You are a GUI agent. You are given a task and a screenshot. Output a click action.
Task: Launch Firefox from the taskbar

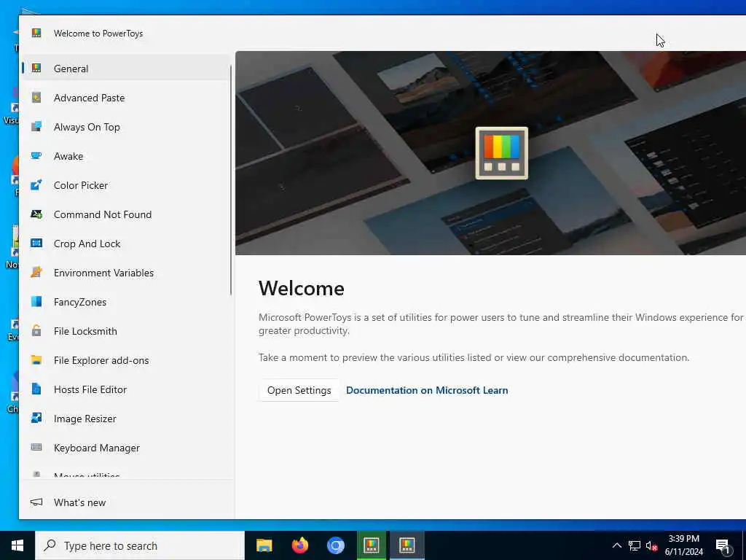299,545
